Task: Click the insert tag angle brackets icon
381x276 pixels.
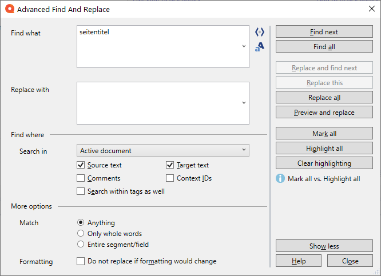Action: (x=260, y=33)
